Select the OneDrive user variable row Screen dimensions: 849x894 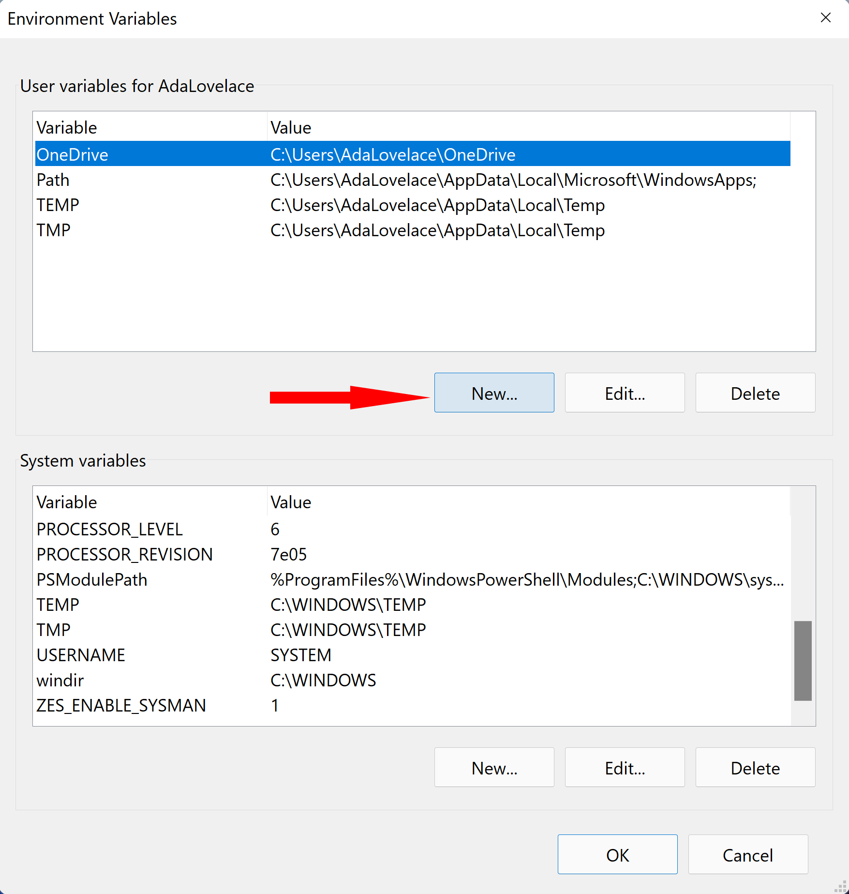pos(73,154)
